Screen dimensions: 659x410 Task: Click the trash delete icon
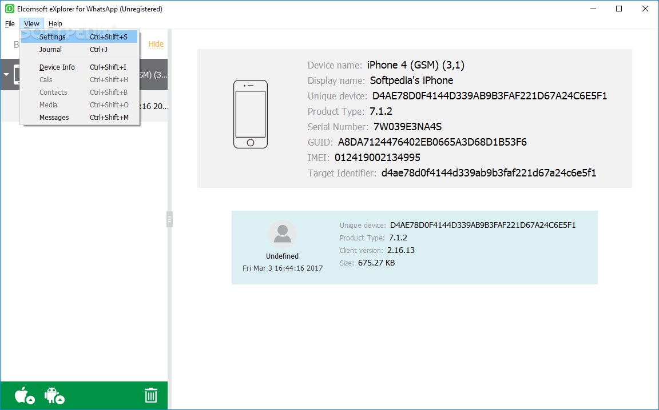point(151,395)
